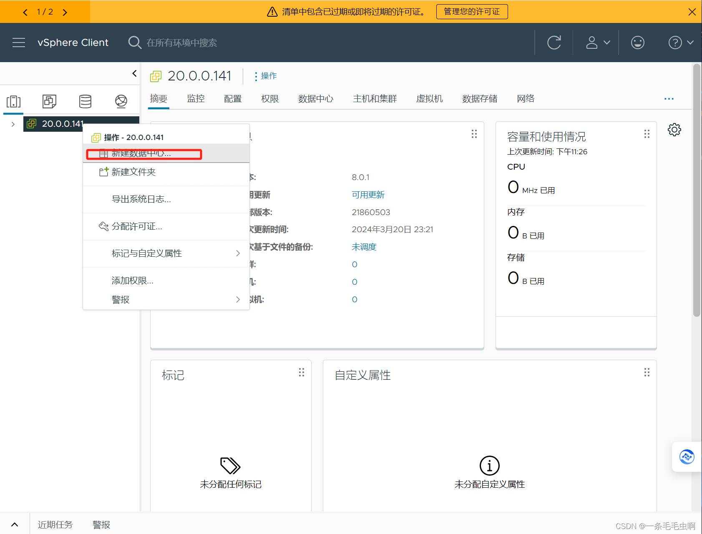Click the refresh icon in header

click(554, 43)
